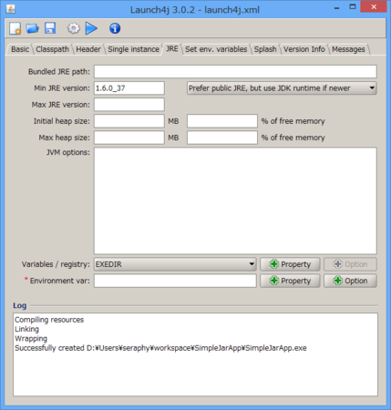Open the Header tab
The image size is (391, 410).
tap(88, 49)
